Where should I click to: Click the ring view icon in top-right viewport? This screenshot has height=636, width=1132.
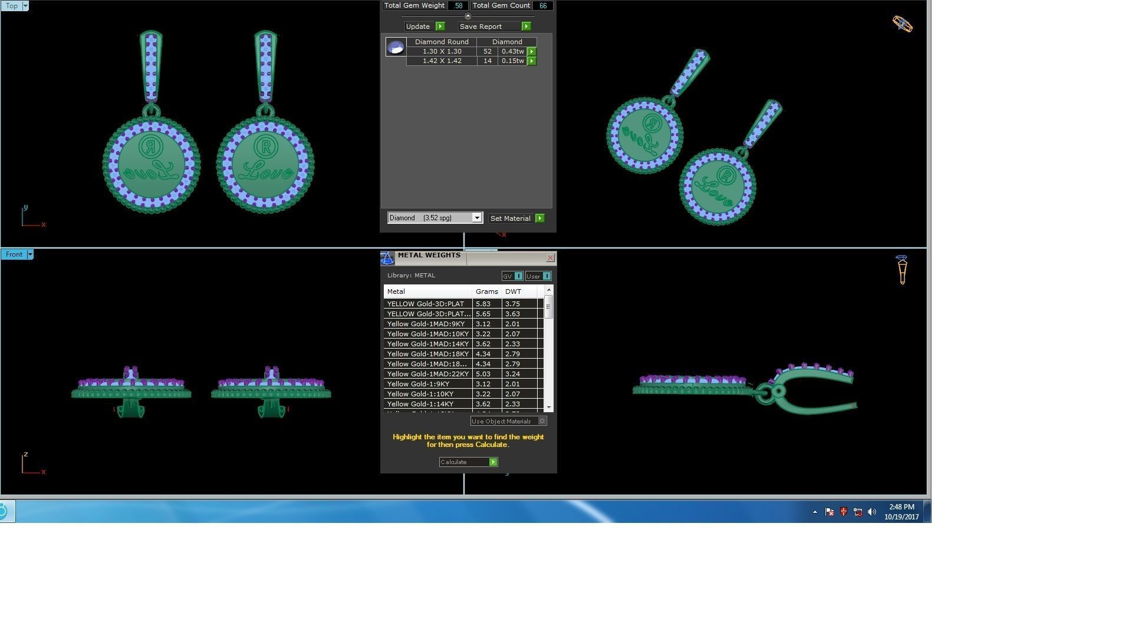pyautogui.click(x=902, y=24)
